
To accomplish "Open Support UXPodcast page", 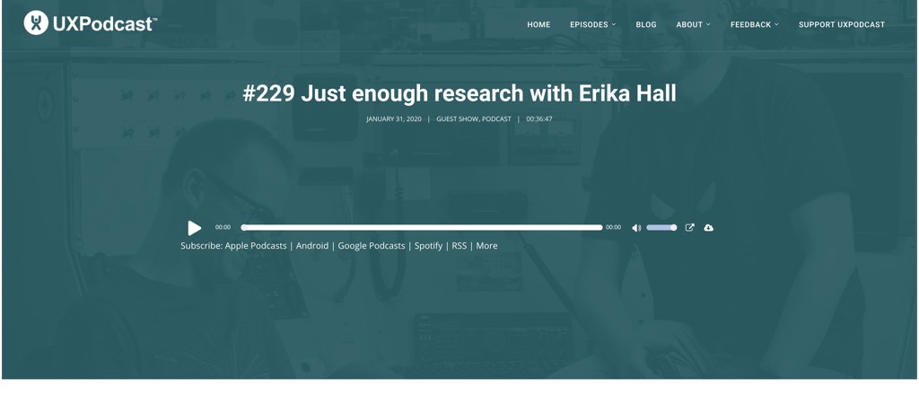I will pos(842,25).
